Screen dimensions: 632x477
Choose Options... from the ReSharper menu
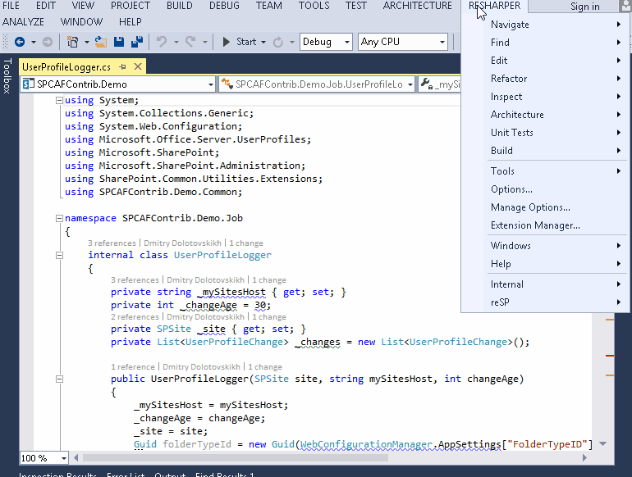[x=511, y=189]
